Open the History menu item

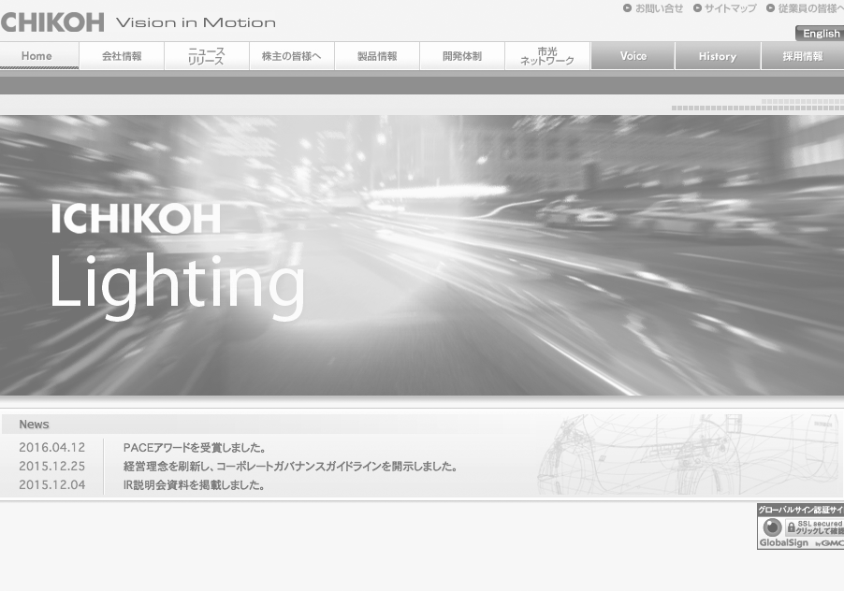[718, 56]
